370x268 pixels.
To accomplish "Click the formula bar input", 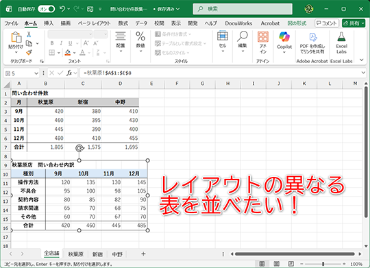I will [221, 73].
